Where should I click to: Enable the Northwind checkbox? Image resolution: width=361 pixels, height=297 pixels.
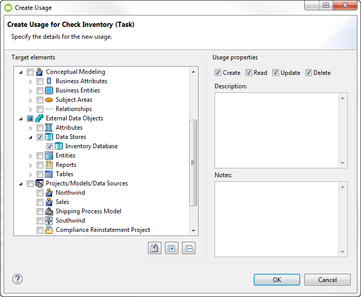pyautogui.click(x=40, y=193)
